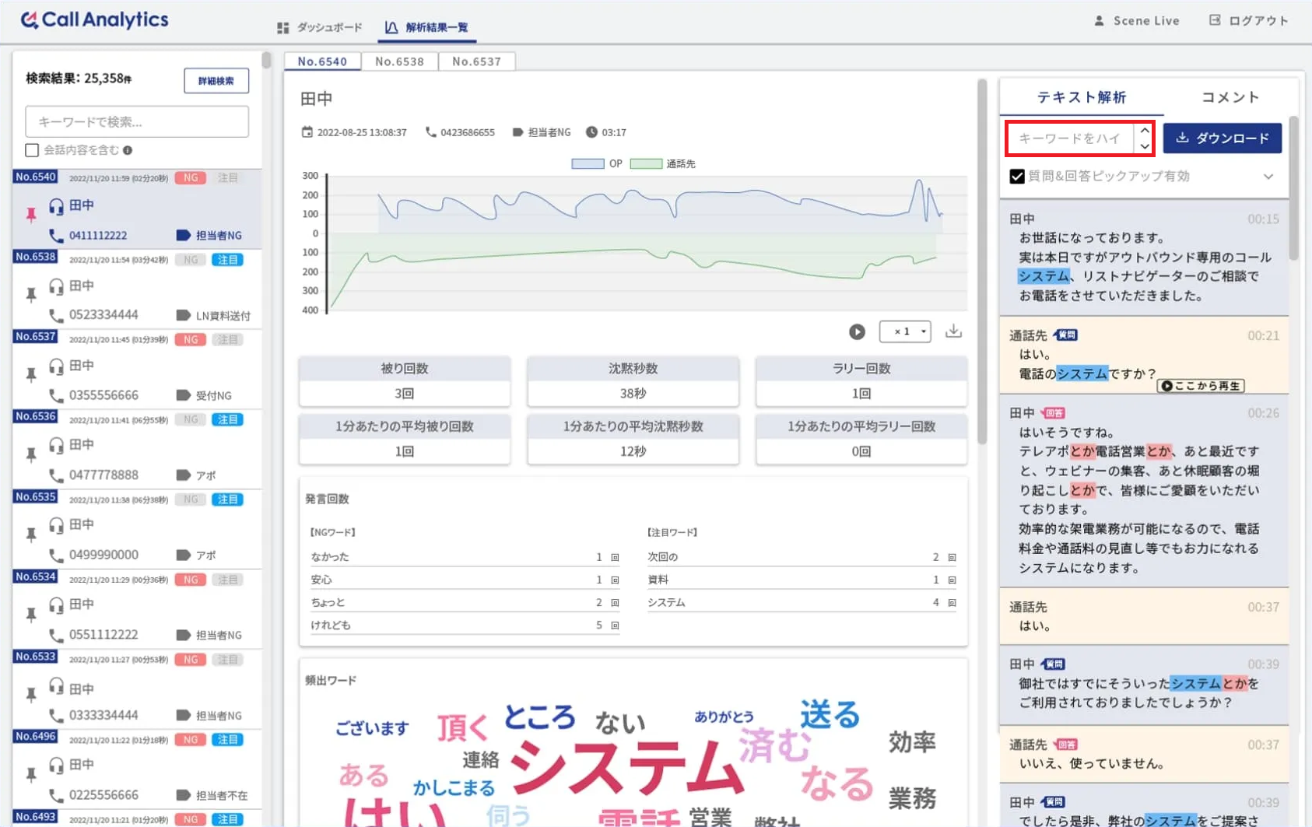
Task: Click the tag icon beside 受付NG
Action: (x=184, y=395)
